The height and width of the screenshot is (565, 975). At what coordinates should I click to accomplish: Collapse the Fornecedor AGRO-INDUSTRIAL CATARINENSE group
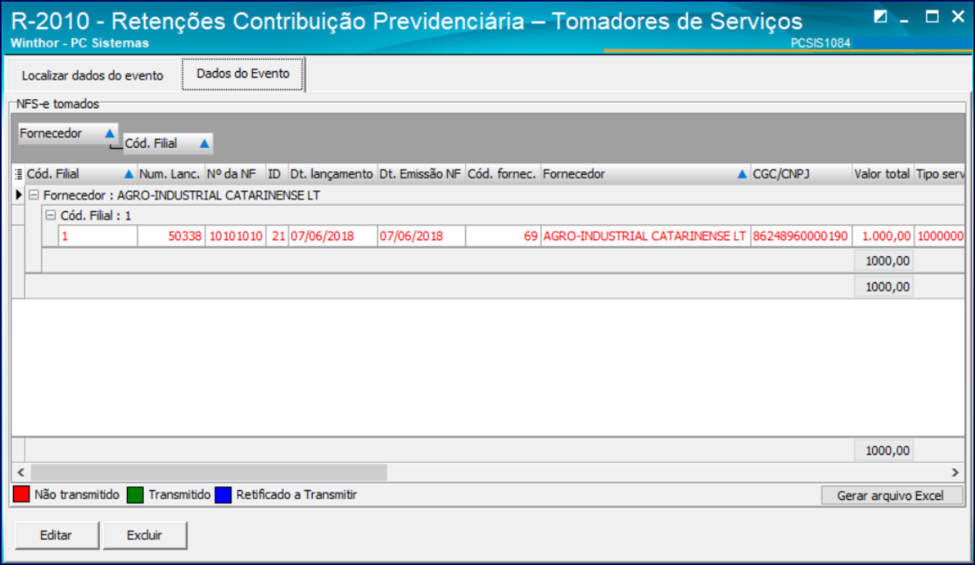pos(33,196)
